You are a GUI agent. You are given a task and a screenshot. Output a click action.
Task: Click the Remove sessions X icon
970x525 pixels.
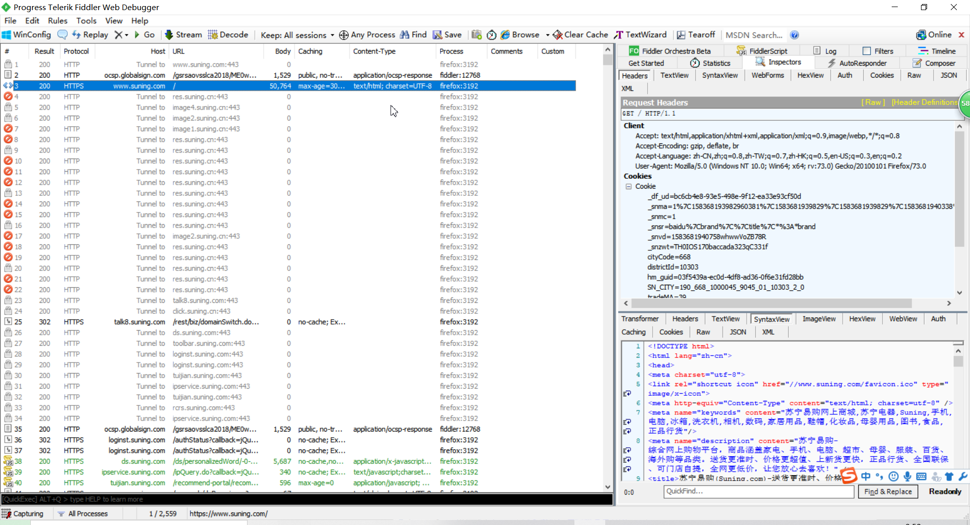118,35
